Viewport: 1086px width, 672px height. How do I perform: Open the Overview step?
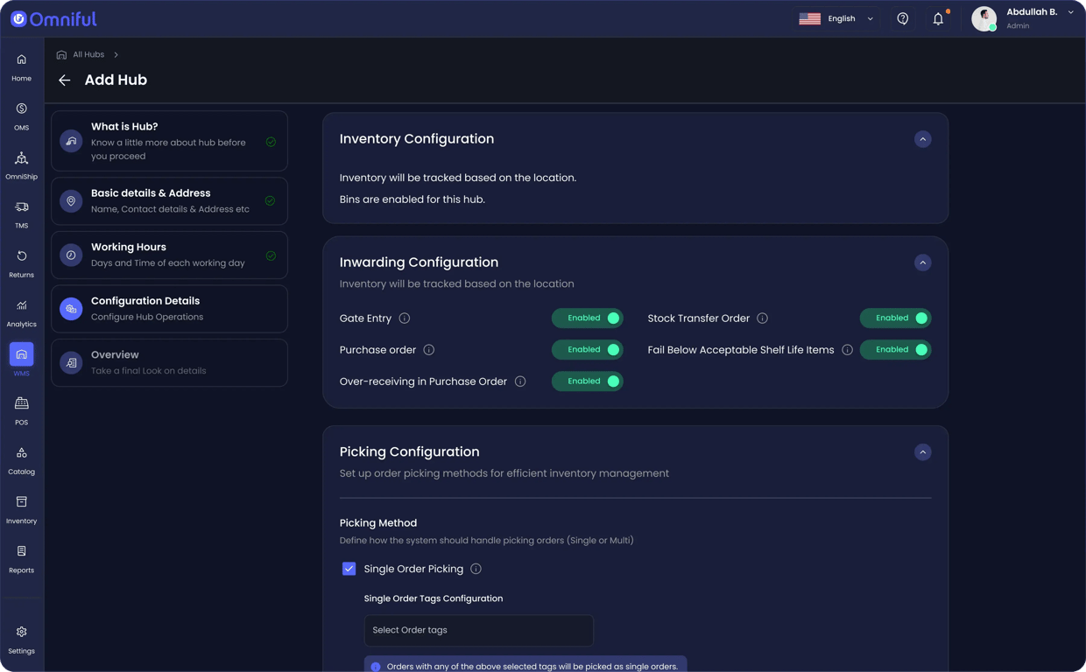[169, 362]
